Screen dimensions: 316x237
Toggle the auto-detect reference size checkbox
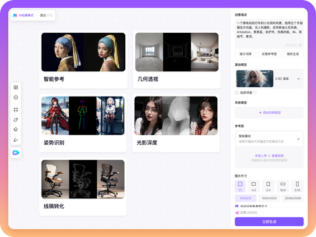pos(237,206)
